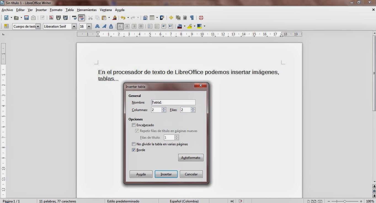Toggle the bullet list icon
This screenshot has height=203, width=376.
157,26
